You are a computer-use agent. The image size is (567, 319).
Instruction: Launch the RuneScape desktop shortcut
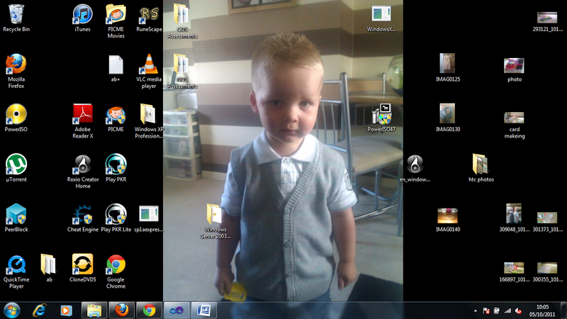click(149, 14)
